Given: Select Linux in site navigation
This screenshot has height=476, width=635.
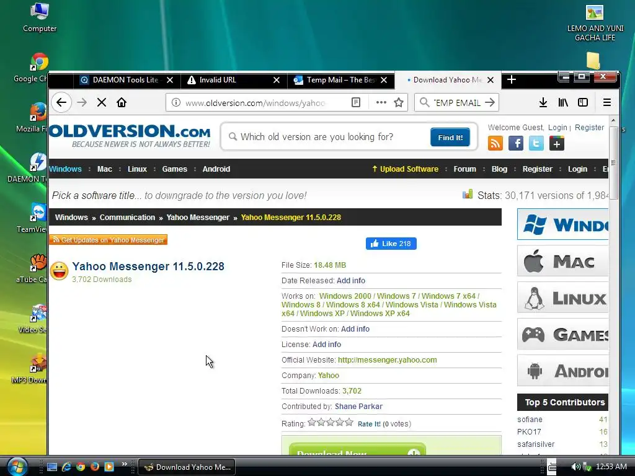Looking at the screenshot, I should tap(137, 169).
